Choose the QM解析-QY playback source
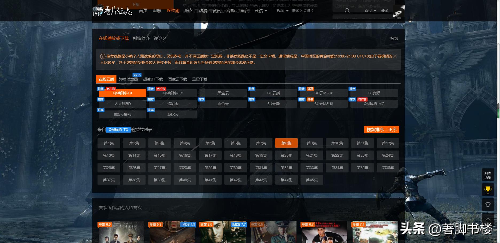 coord(173,93)
